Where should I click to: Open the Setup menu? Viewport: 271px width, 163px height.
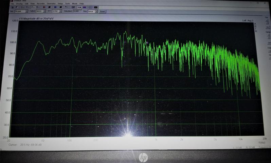click(60, 4)
